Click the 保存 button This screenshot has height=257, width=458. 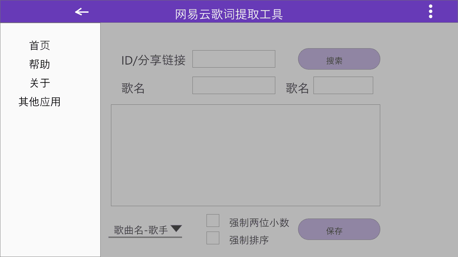[x=339, y=229]
